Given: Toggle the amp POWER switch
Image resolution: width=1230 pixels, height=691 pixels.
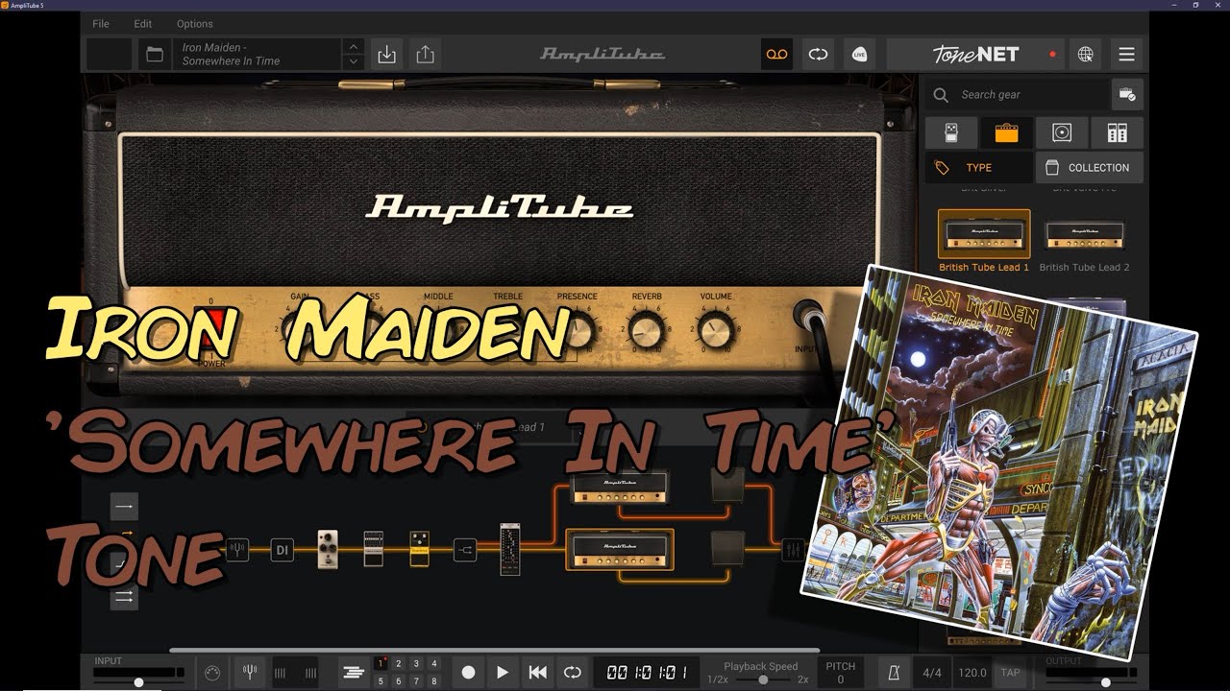Looking at the screenshot, I should pos(210,328).
